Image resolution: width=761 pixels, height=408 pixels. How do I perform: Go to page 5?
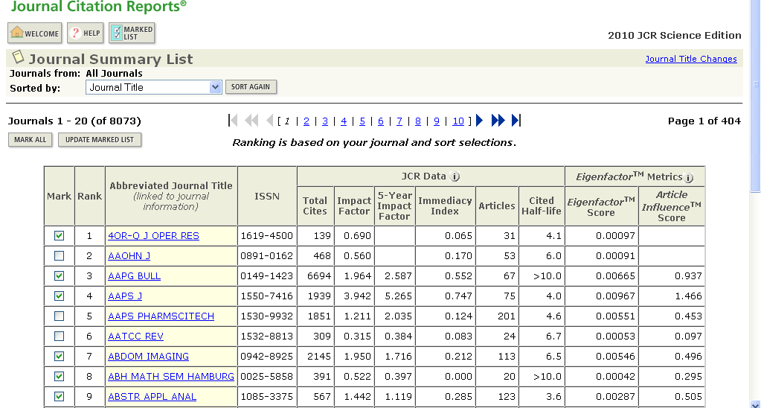pyautogui.click(x=362, y=121)
